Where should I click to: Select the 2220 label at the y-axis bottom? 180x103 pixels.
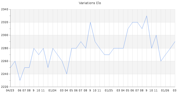[x=4, y=87]
